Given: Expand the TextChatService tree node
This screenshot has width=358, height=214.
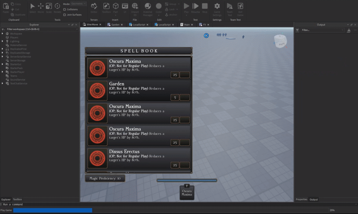Looking at the screenshot, I should coord(3,83).
